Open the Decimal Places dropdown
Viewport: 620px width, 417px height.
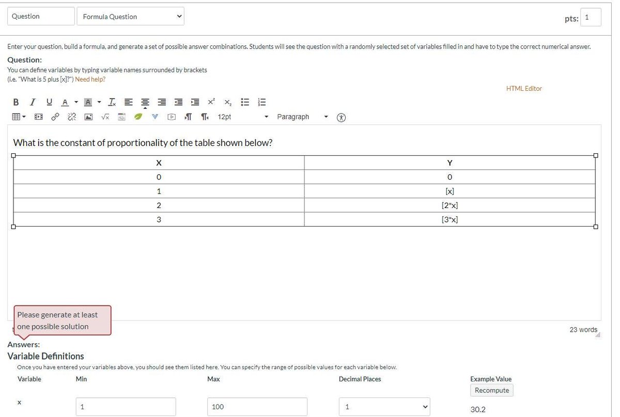pyautogui.click(x=384, y=407)
